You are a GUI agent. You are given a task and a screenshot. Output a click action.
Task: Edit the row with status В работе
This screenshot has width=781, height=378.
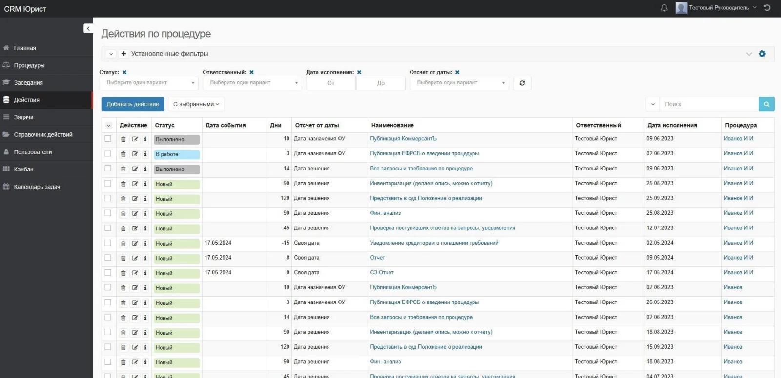tap(135, 154)
